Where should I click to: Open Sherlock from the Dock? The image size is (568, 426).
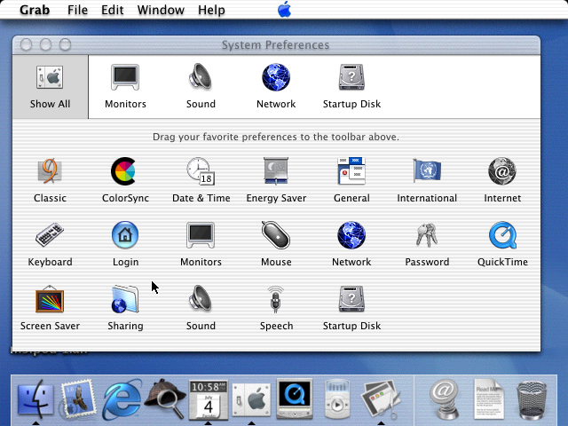click(x=165, y=399)
